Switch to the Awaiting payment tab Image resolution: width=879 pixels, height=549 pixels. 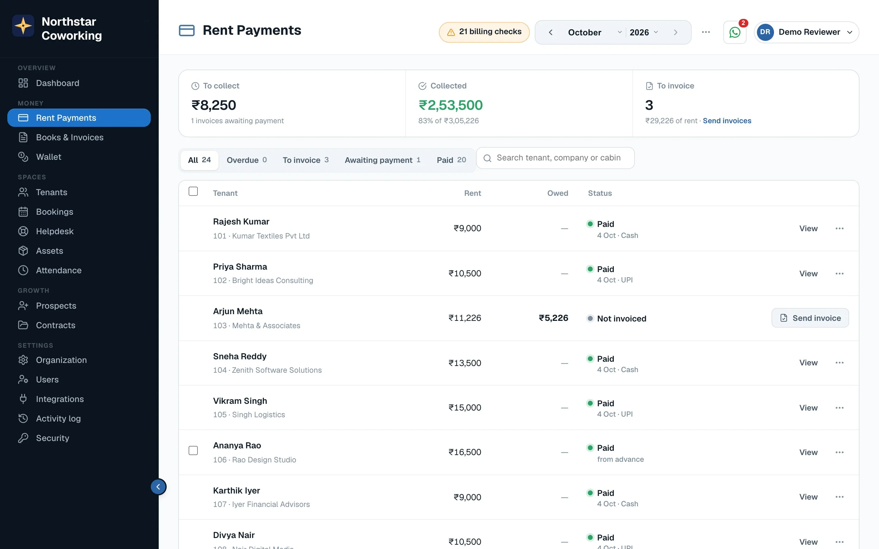click(382, 160)
